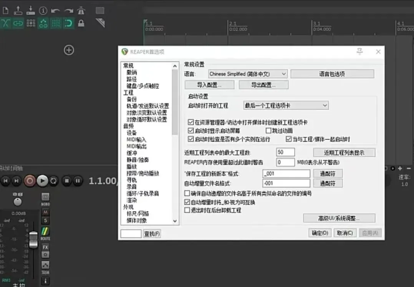Click the Stop transport button
Viewport: 414px width, 287px height.
point(67,181)
